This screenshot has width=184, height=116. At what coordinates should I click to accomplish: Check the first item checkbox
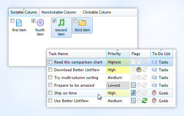[x=12, y=21]
